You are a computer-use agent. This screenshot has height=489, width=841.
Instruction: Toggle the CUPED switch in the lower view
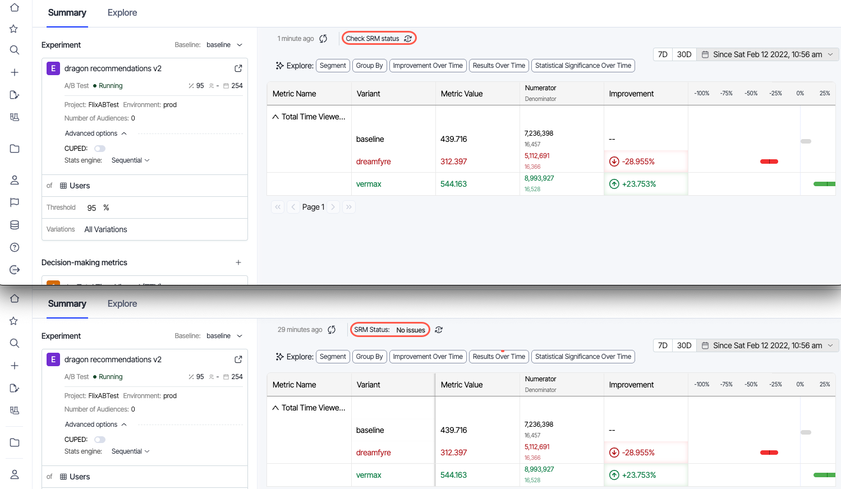(x=100, y=440)
